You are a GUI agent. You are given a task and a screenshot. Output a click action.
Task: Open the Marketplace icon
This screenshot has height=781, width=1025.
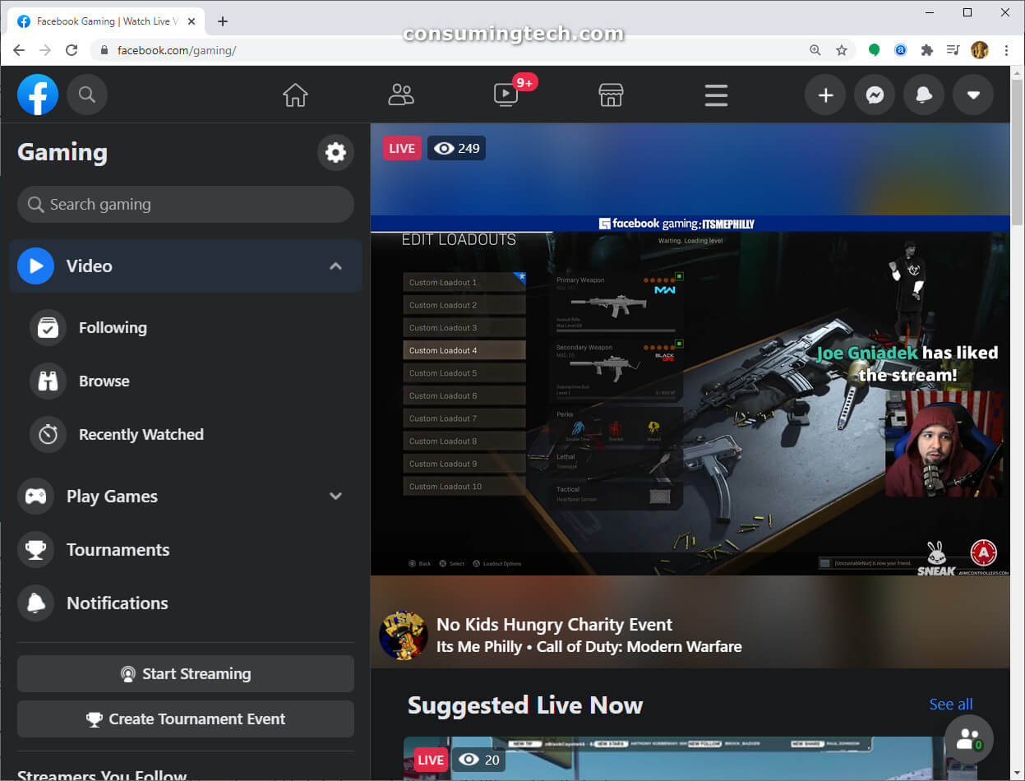611,95
